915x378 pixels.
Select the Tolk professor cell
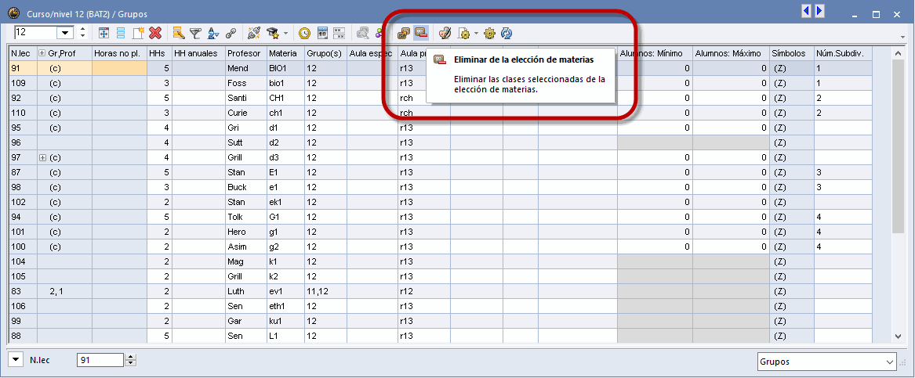coord(245,217)
